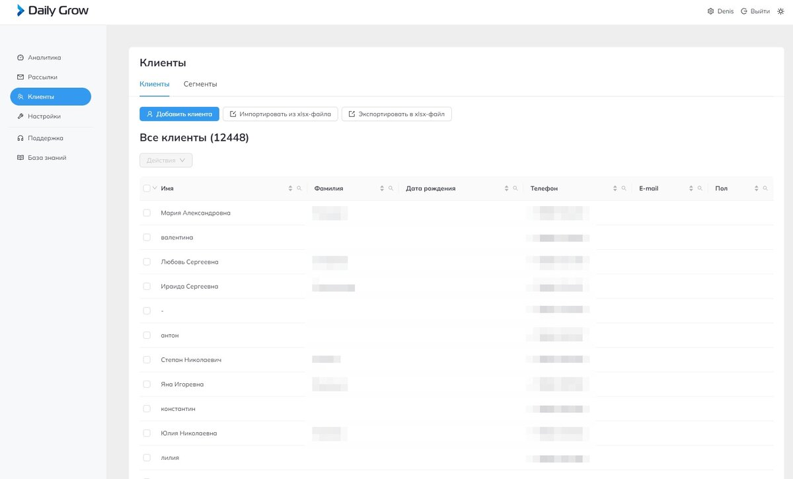This screenshot has width=793, height=479.
Task: Open search in the E-mail column
Action: click(x=700, y=188)
